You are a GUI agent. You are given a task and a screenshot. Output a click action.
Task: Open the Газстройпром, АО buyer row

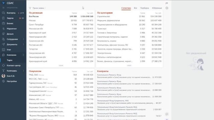[x=61, y=87]
